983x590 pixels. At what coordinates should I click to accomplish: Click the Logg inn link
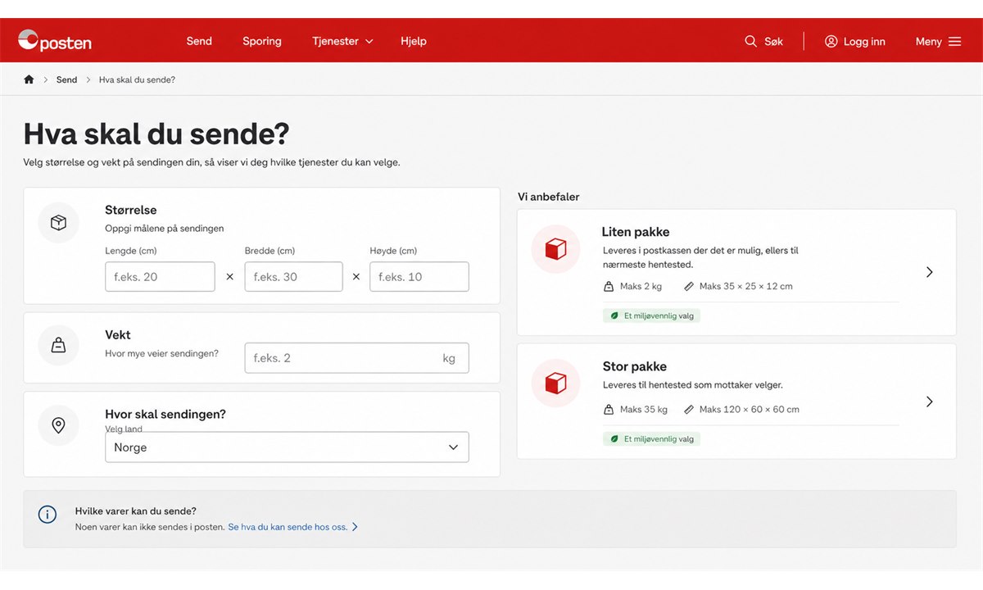(855, 41)
